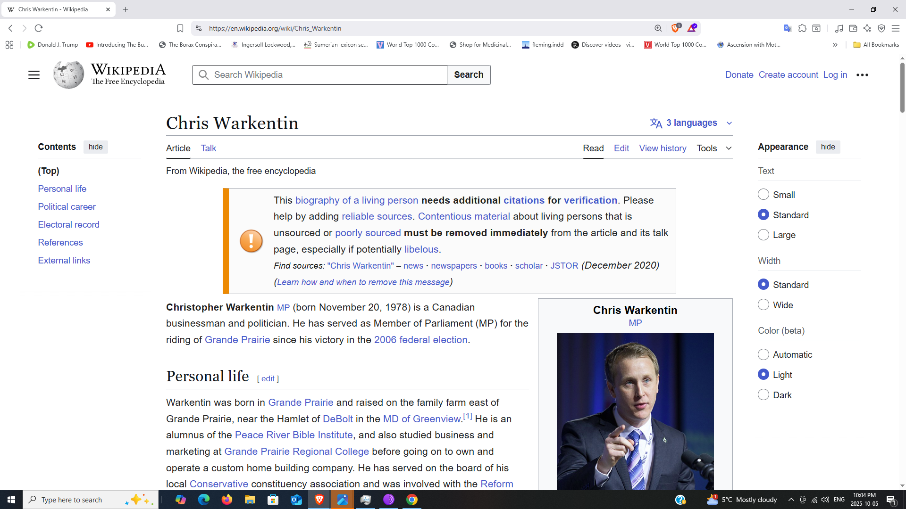
Task: Expand the 3 languages dropdown
Action: pos(691,123)
